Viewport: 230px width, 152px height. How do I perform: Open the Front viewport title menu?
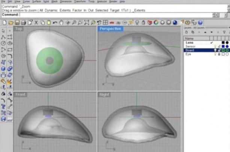point(20,94)
